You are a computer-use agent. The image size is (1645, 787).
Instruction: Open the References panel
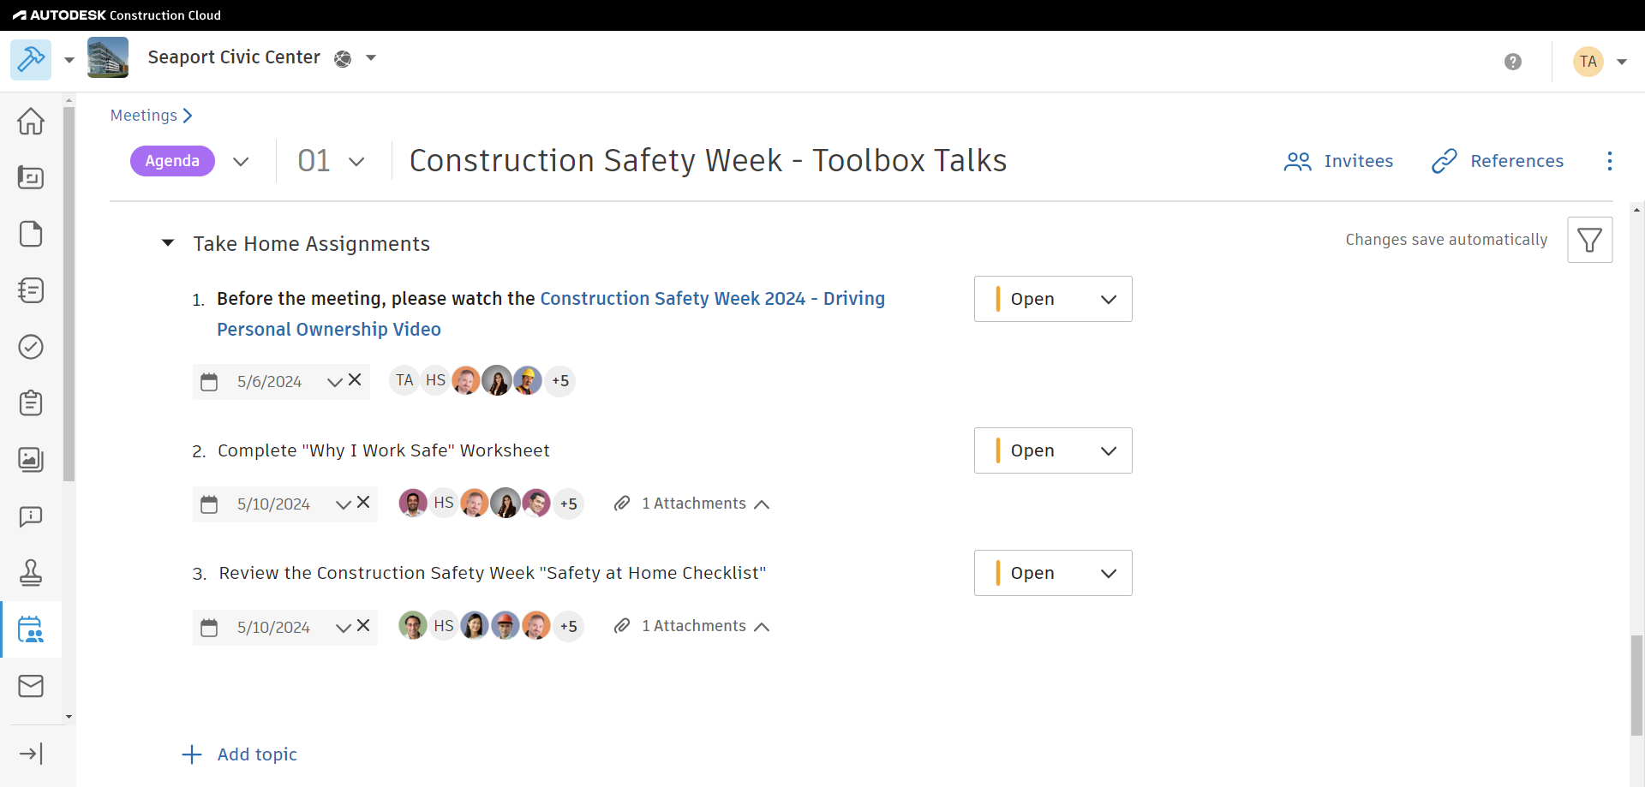pyautogui.click(x=1498, y=161)
